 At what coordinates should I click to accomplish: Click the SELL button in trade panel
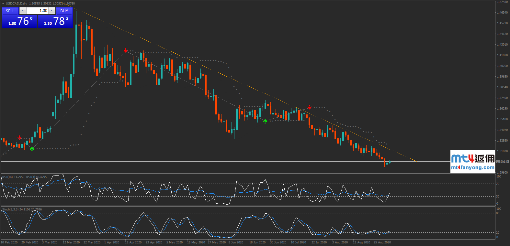pos(10,11)
